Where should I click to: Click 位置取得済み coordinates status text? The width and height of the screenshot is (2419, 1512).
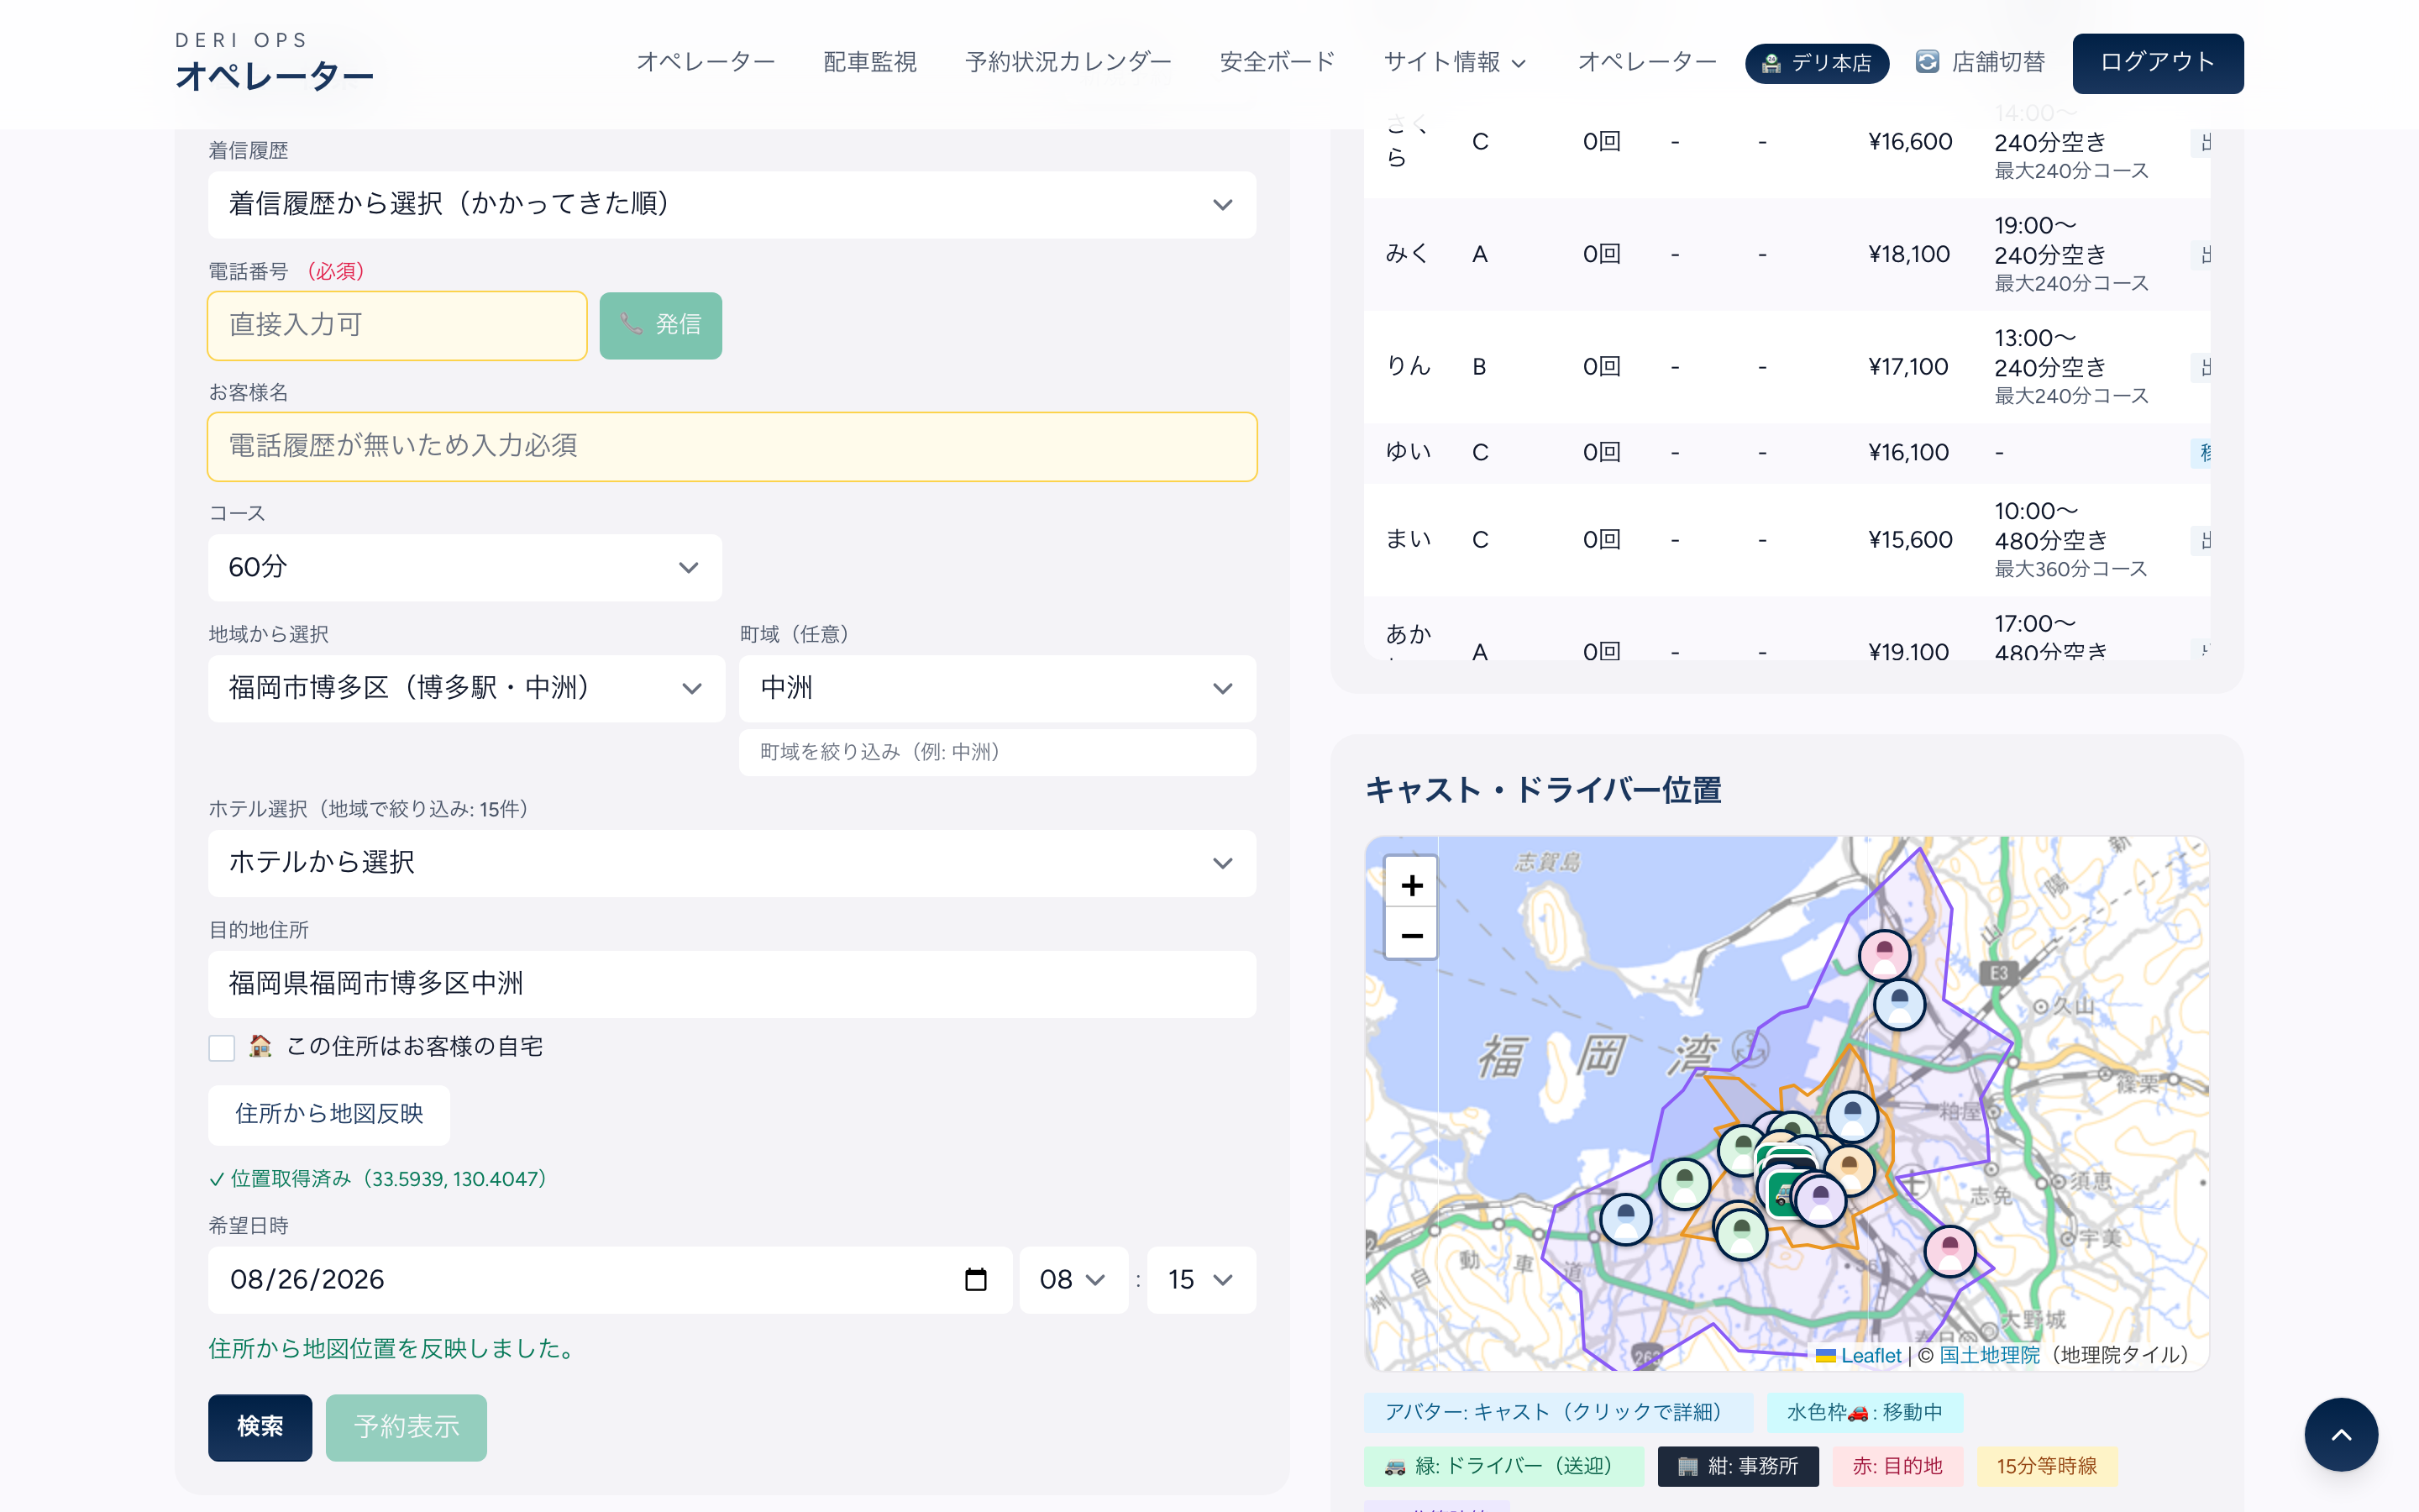pyautogui.click(x=378, y=1179)
